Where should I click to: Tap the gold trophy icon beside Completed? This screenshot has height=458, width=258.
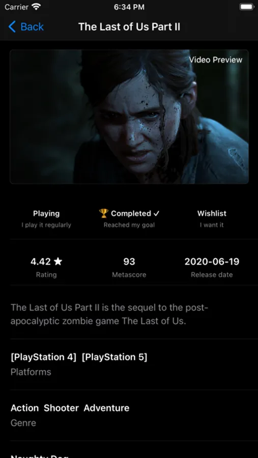pyautogui.click(x=103, y=213)
